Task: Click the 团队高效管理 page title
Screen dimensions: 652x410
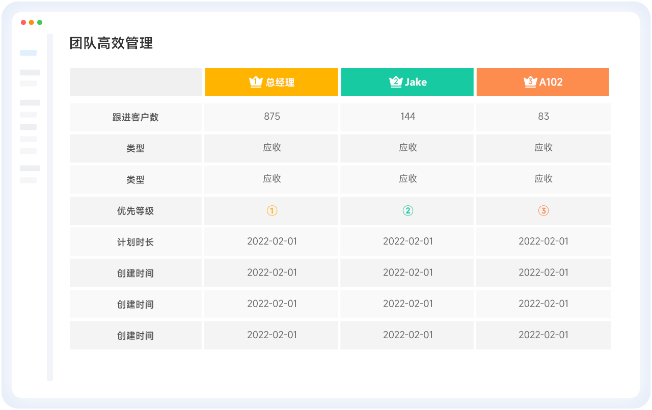Action: pyautogui.click(x=111, y=43)
